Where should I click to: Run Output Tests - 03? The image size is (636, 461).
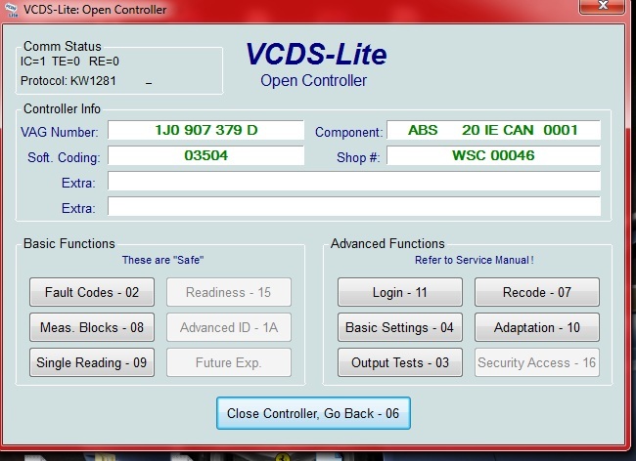(399, 362)
